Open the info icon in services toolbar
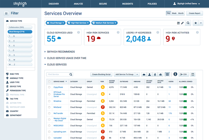Viewport: 209px width, 140px height. point(175,74)
